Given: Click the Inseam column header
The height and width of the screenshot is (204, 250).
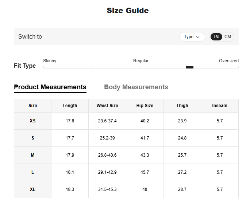Looking at the screenshot, I should click(x=220, y=106).
